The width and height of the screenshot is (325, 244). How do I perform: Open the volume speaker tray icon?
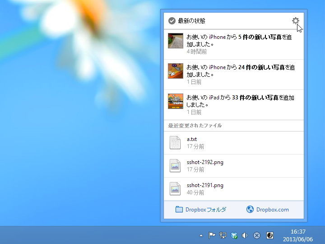[245, 235]
